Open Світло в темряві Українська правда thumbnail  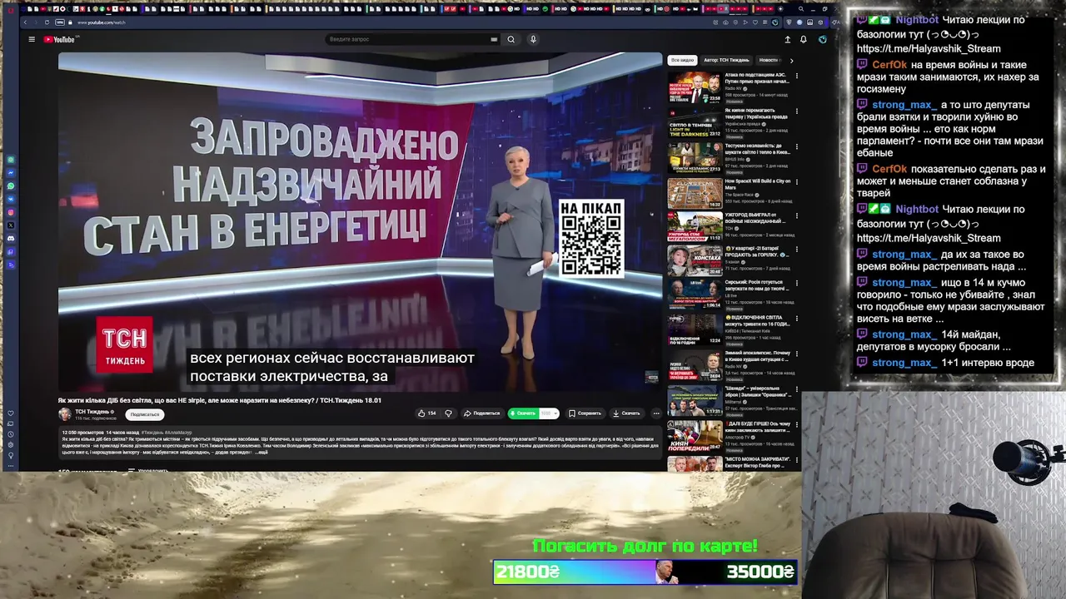coord(695,122)
